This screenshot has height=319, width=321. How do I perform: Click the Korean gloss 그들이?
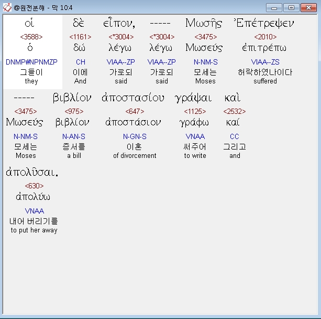[x=31, y=72]
